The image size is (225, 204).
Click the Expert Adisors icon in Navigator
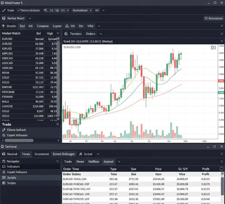4,172
